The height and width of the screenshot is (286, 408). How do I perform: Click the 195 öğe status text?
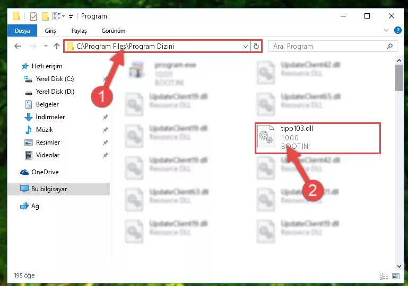(24, 275)
